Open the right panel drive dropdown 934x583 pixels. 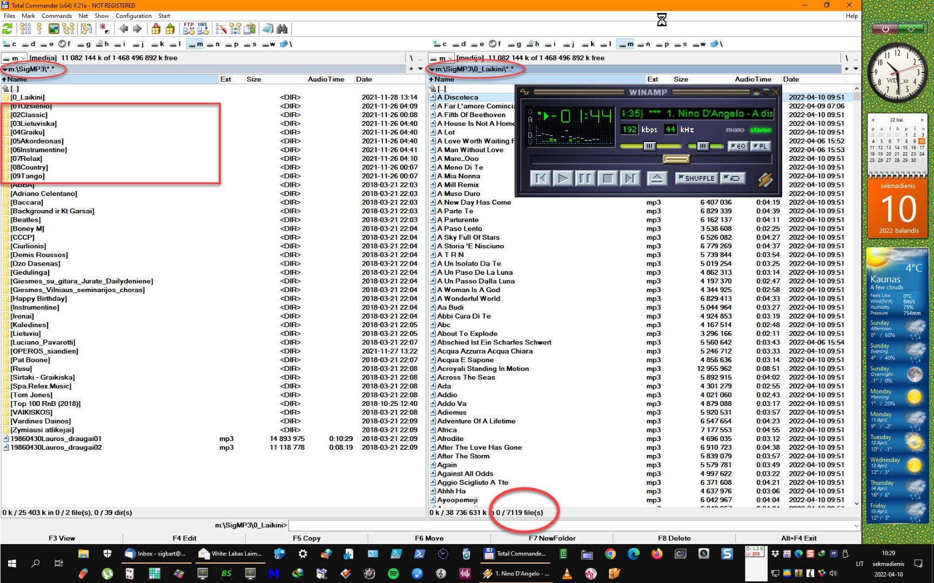(x=441, y=58)
